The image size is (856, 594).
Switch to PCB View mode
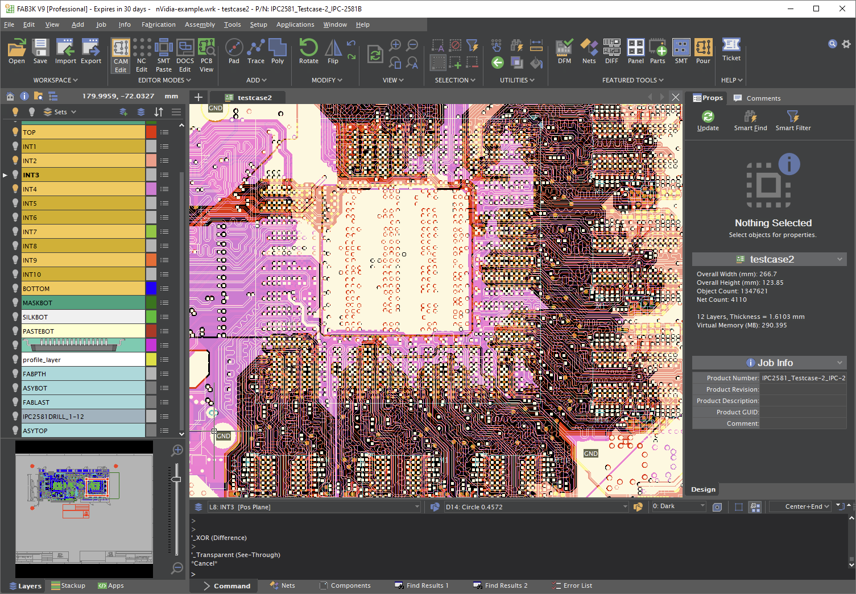[x=206, y=56]
